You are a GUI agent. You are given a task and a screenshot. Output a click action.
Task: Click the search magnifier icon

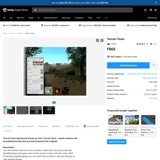(35, 10)
